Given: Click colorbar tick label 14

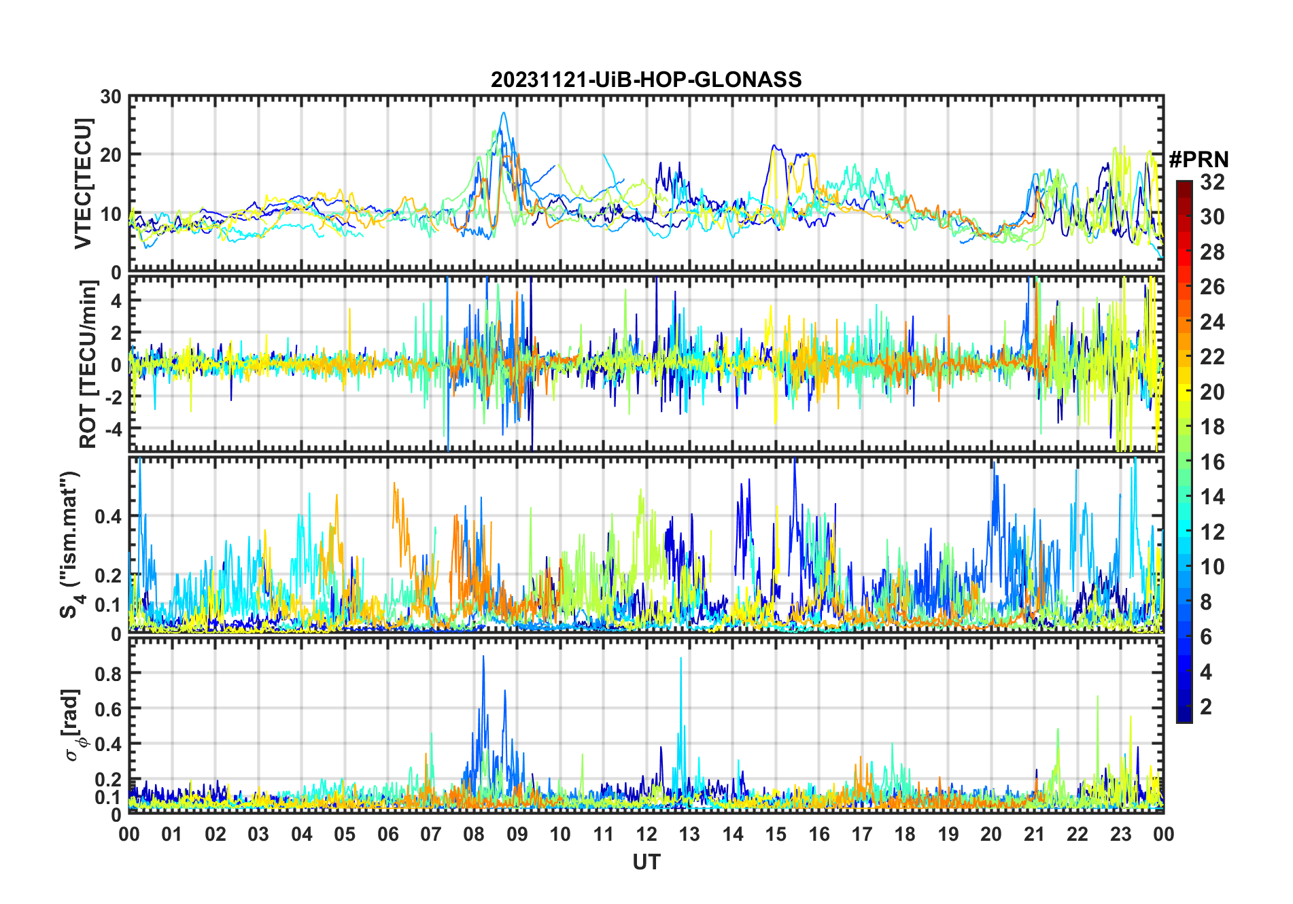Looking at the screenshot, I should [x=1212, y=497].
